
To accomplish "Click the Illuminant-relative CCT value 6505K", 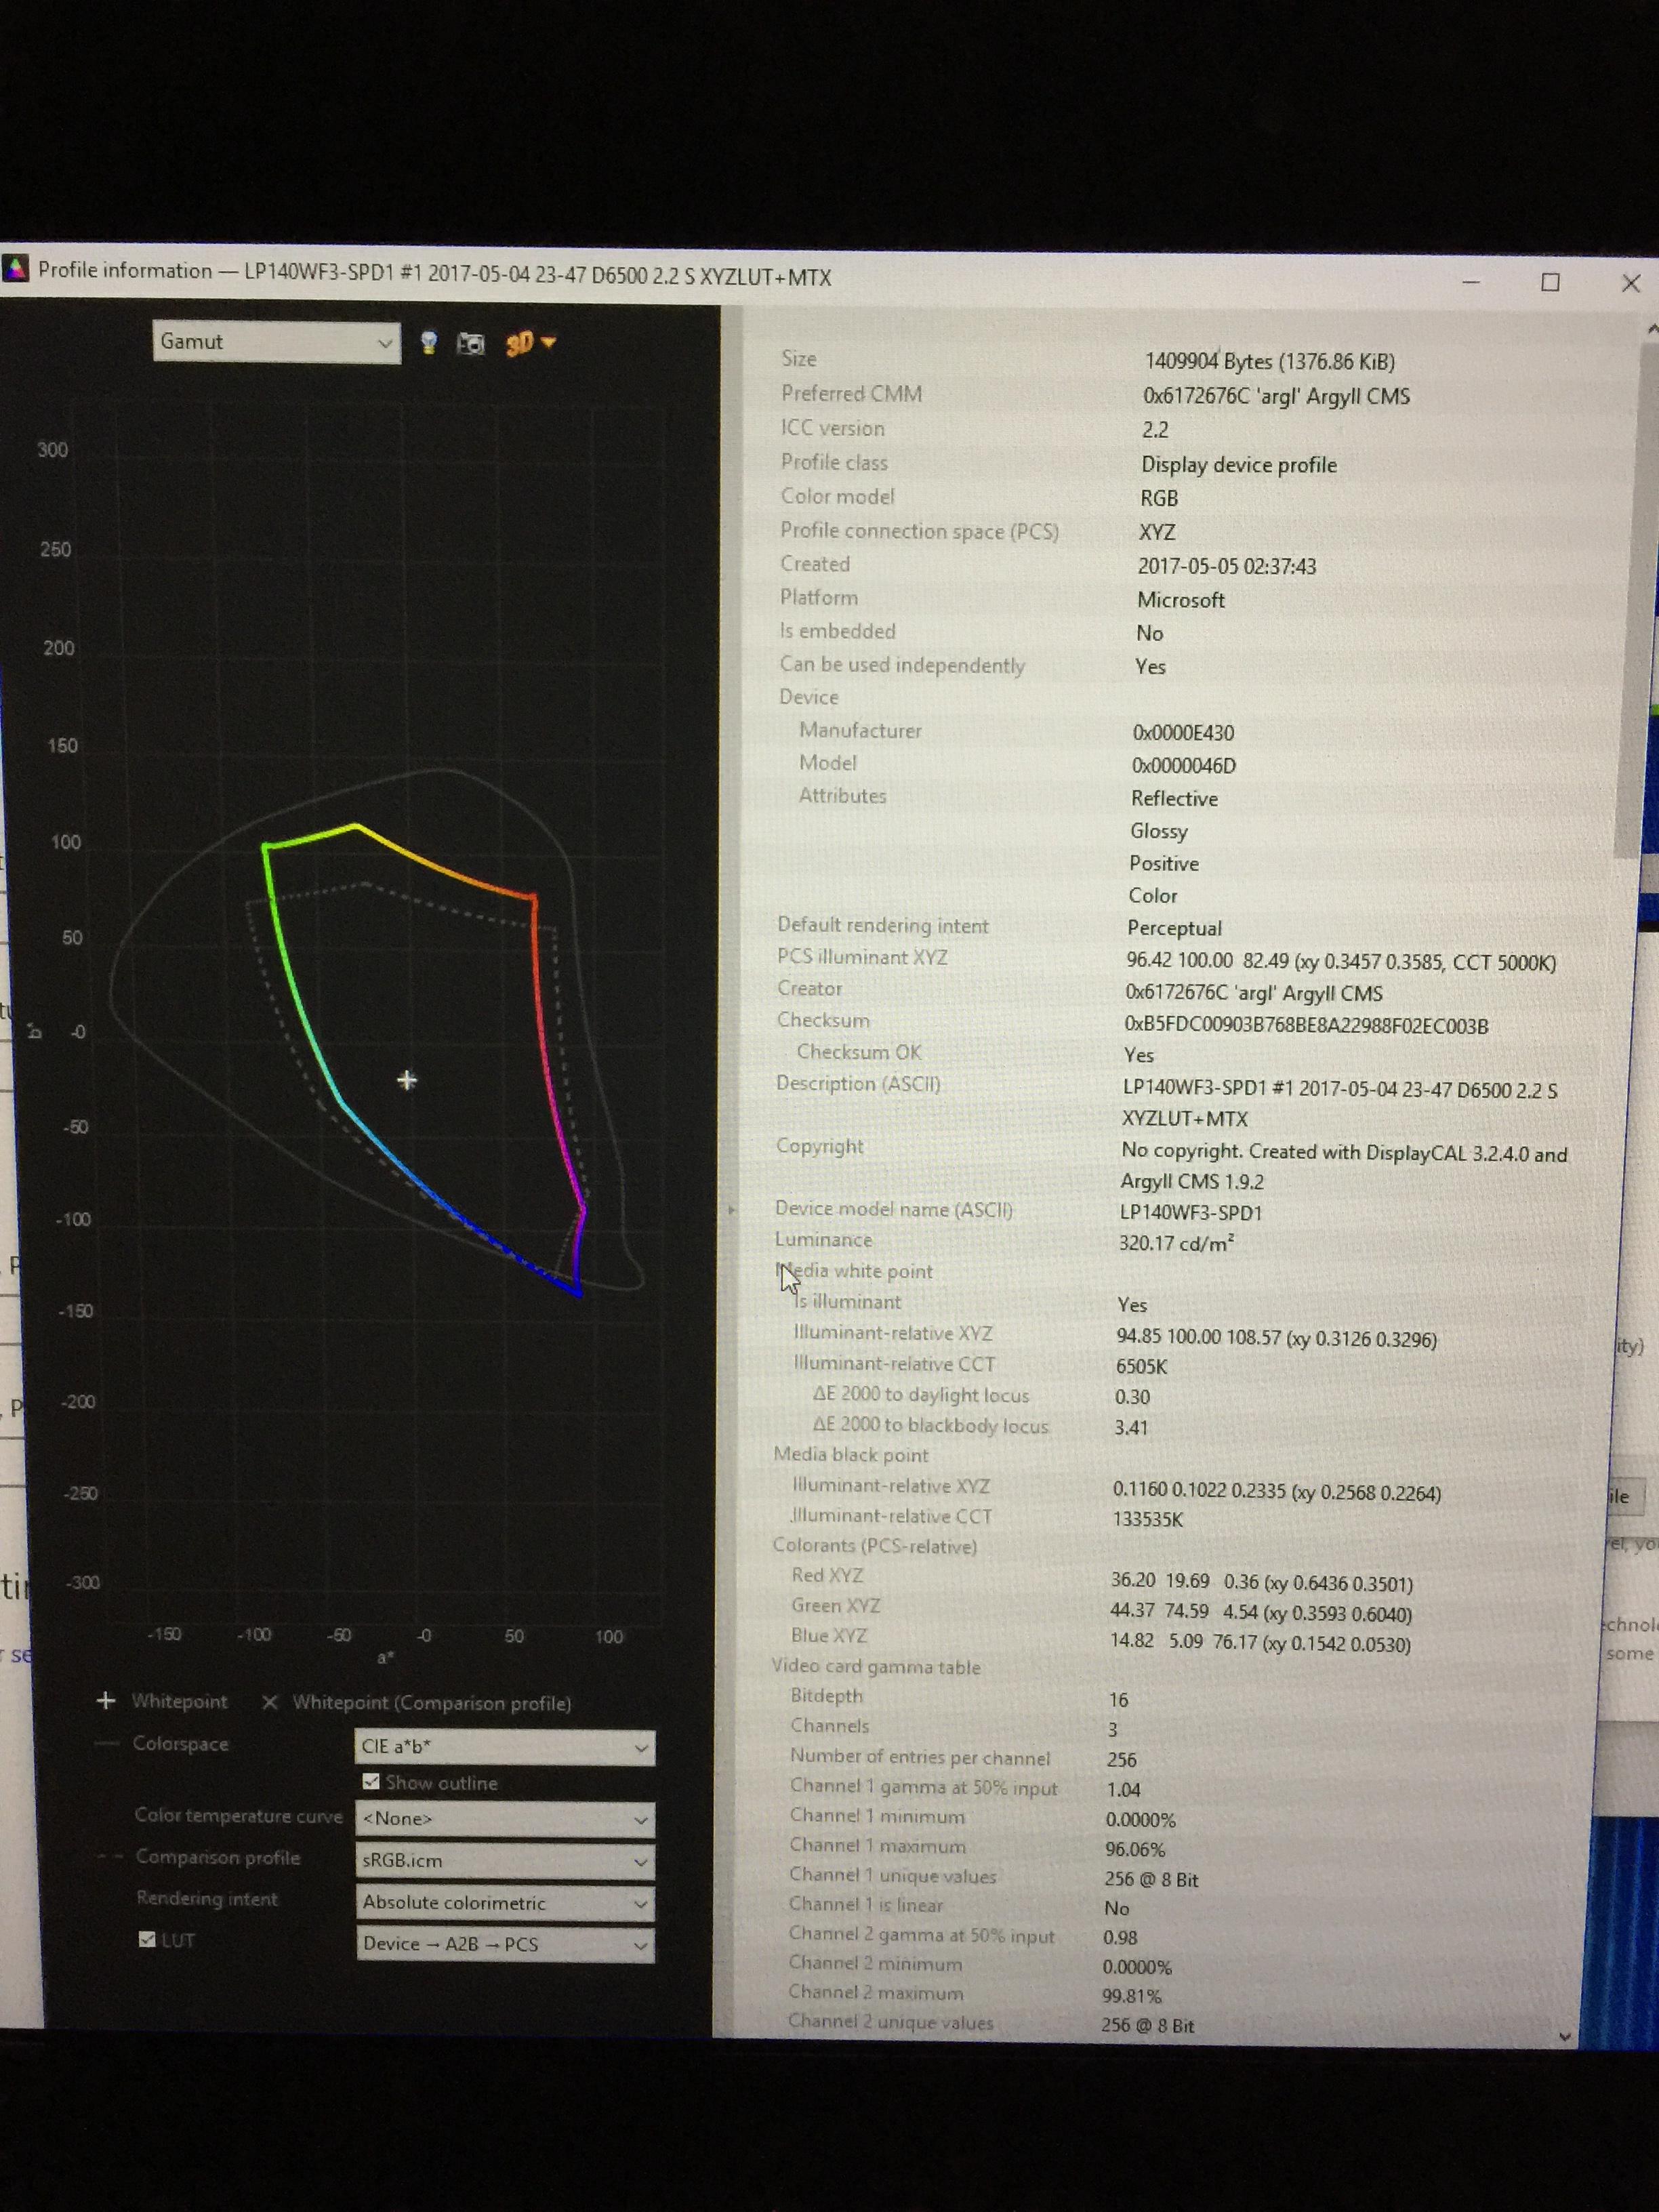I will click(1142, 1366).
